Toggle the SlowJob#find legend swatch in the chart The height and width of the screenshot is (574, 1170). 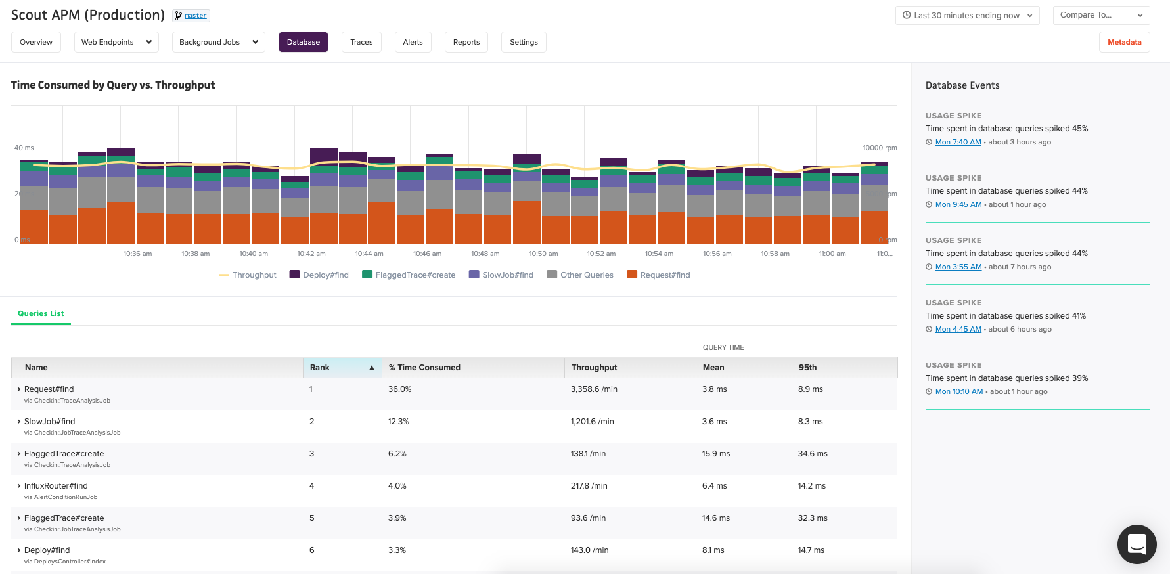pos(474,275)
